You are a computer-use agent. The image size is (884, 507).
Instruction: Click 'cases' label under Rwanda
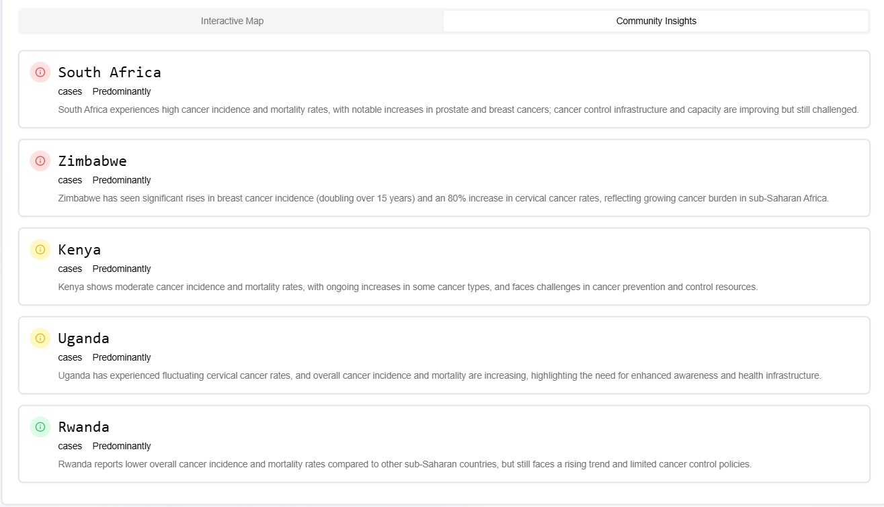(x=70, y=446)
